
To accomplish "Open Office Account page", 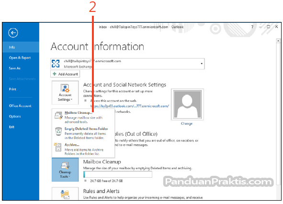I will tap(20, 106).
